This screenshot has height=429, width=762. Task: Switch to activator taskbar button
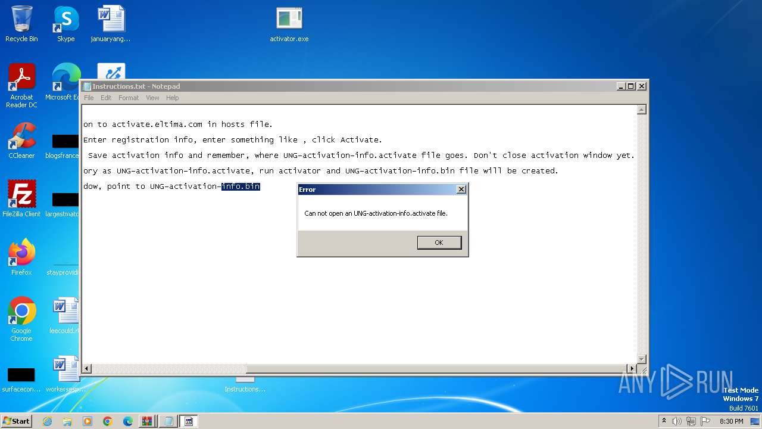189,421
